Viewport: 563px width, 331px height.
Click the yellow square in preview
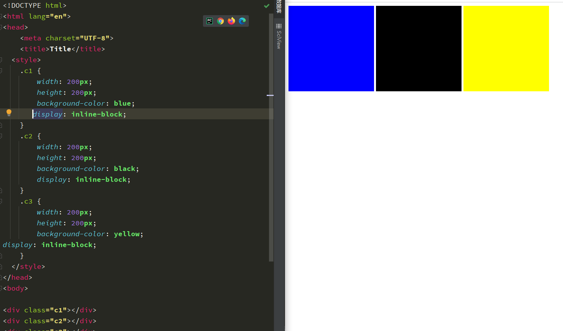pyautogui.click(x=506, y=49)
